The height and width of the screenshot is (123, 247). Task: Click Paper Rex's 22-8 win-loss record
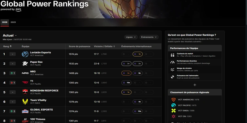pos(97,64)
